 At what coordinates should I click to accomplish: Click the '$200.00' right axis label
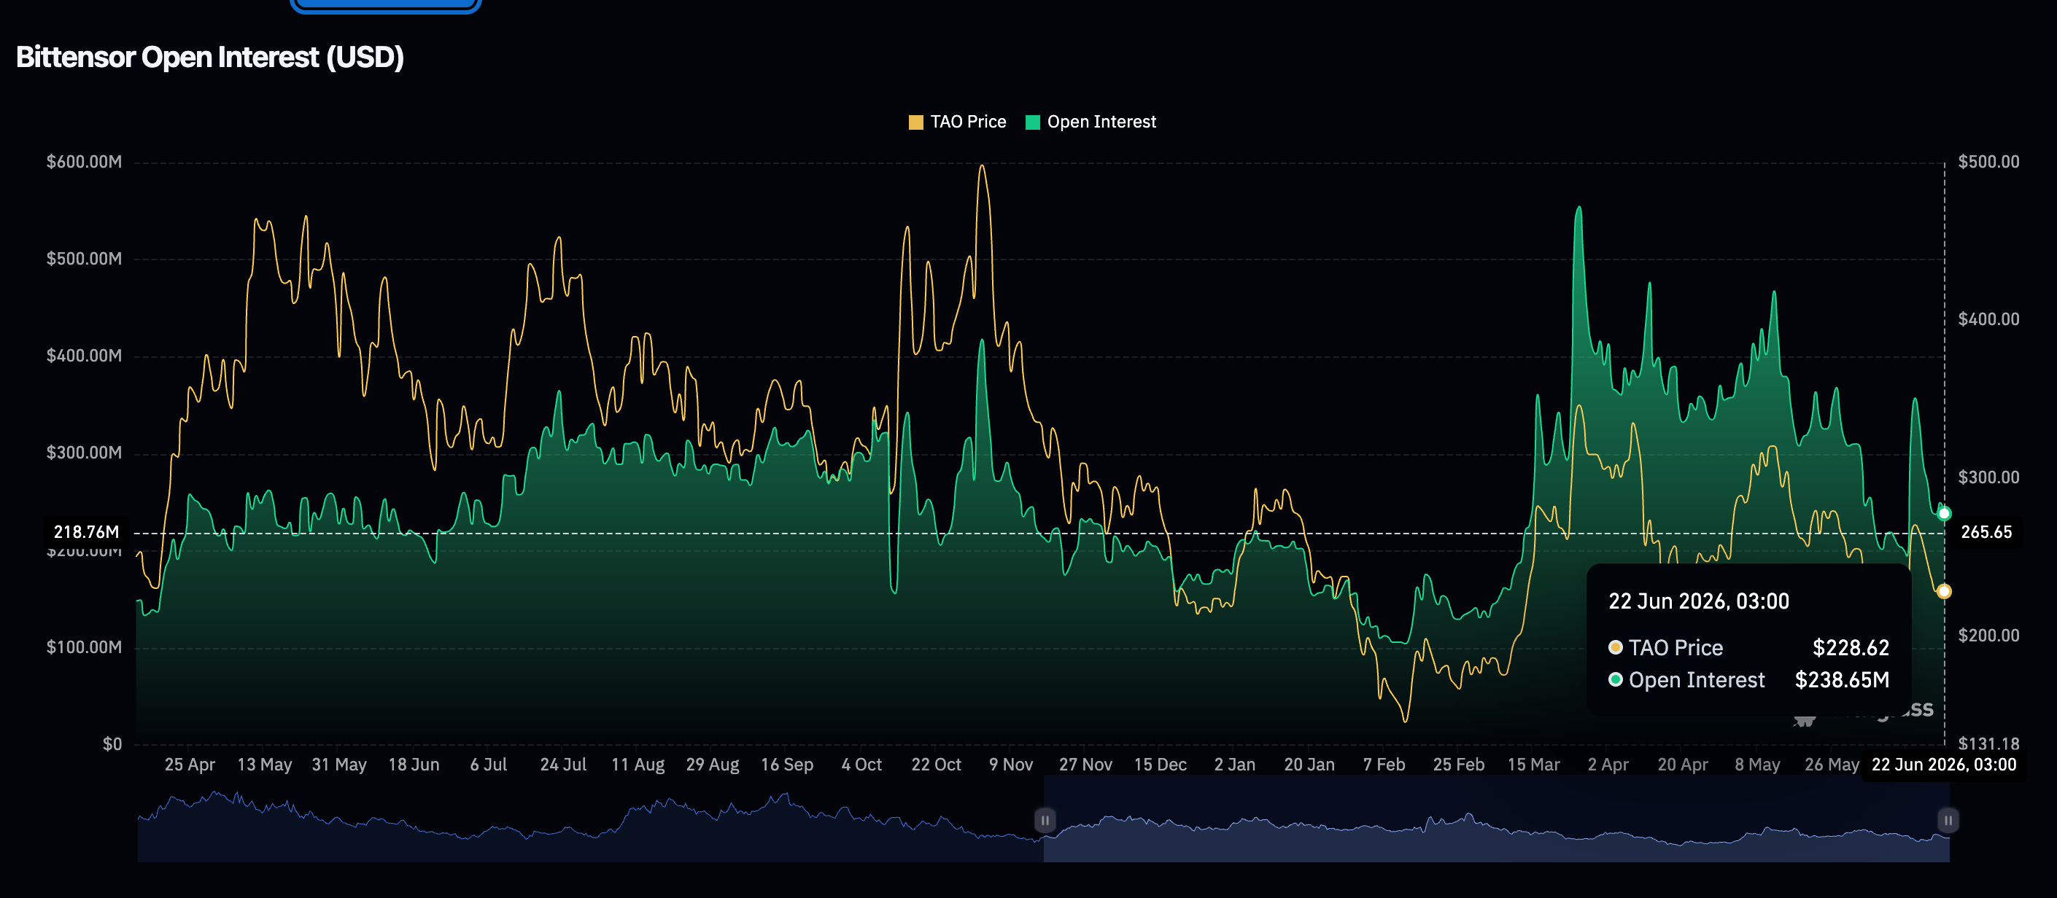pyautogui.click(x=1988, y=636)
